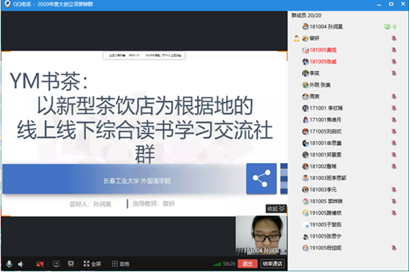Click the green signal strength indicator
This screenshot has height=272, width=409.
click(x=217, y=265)
